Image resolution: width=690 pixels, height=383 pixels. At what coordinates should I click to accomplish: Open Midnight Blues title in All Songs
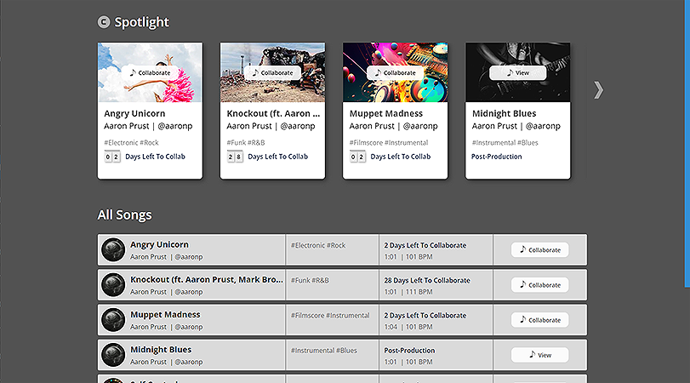(161, 350)
